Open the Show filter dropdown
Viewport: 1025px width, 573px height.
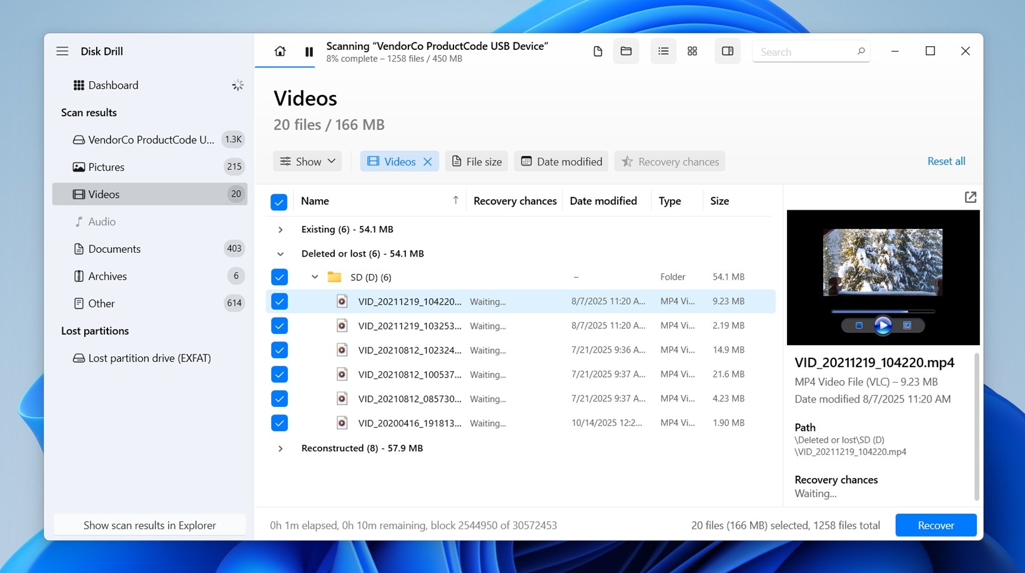[307, 161]
